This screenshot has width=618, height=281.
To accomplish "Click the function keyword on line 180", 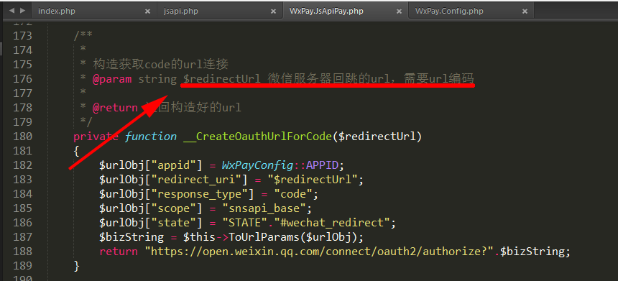I will [x=151, y=137].
